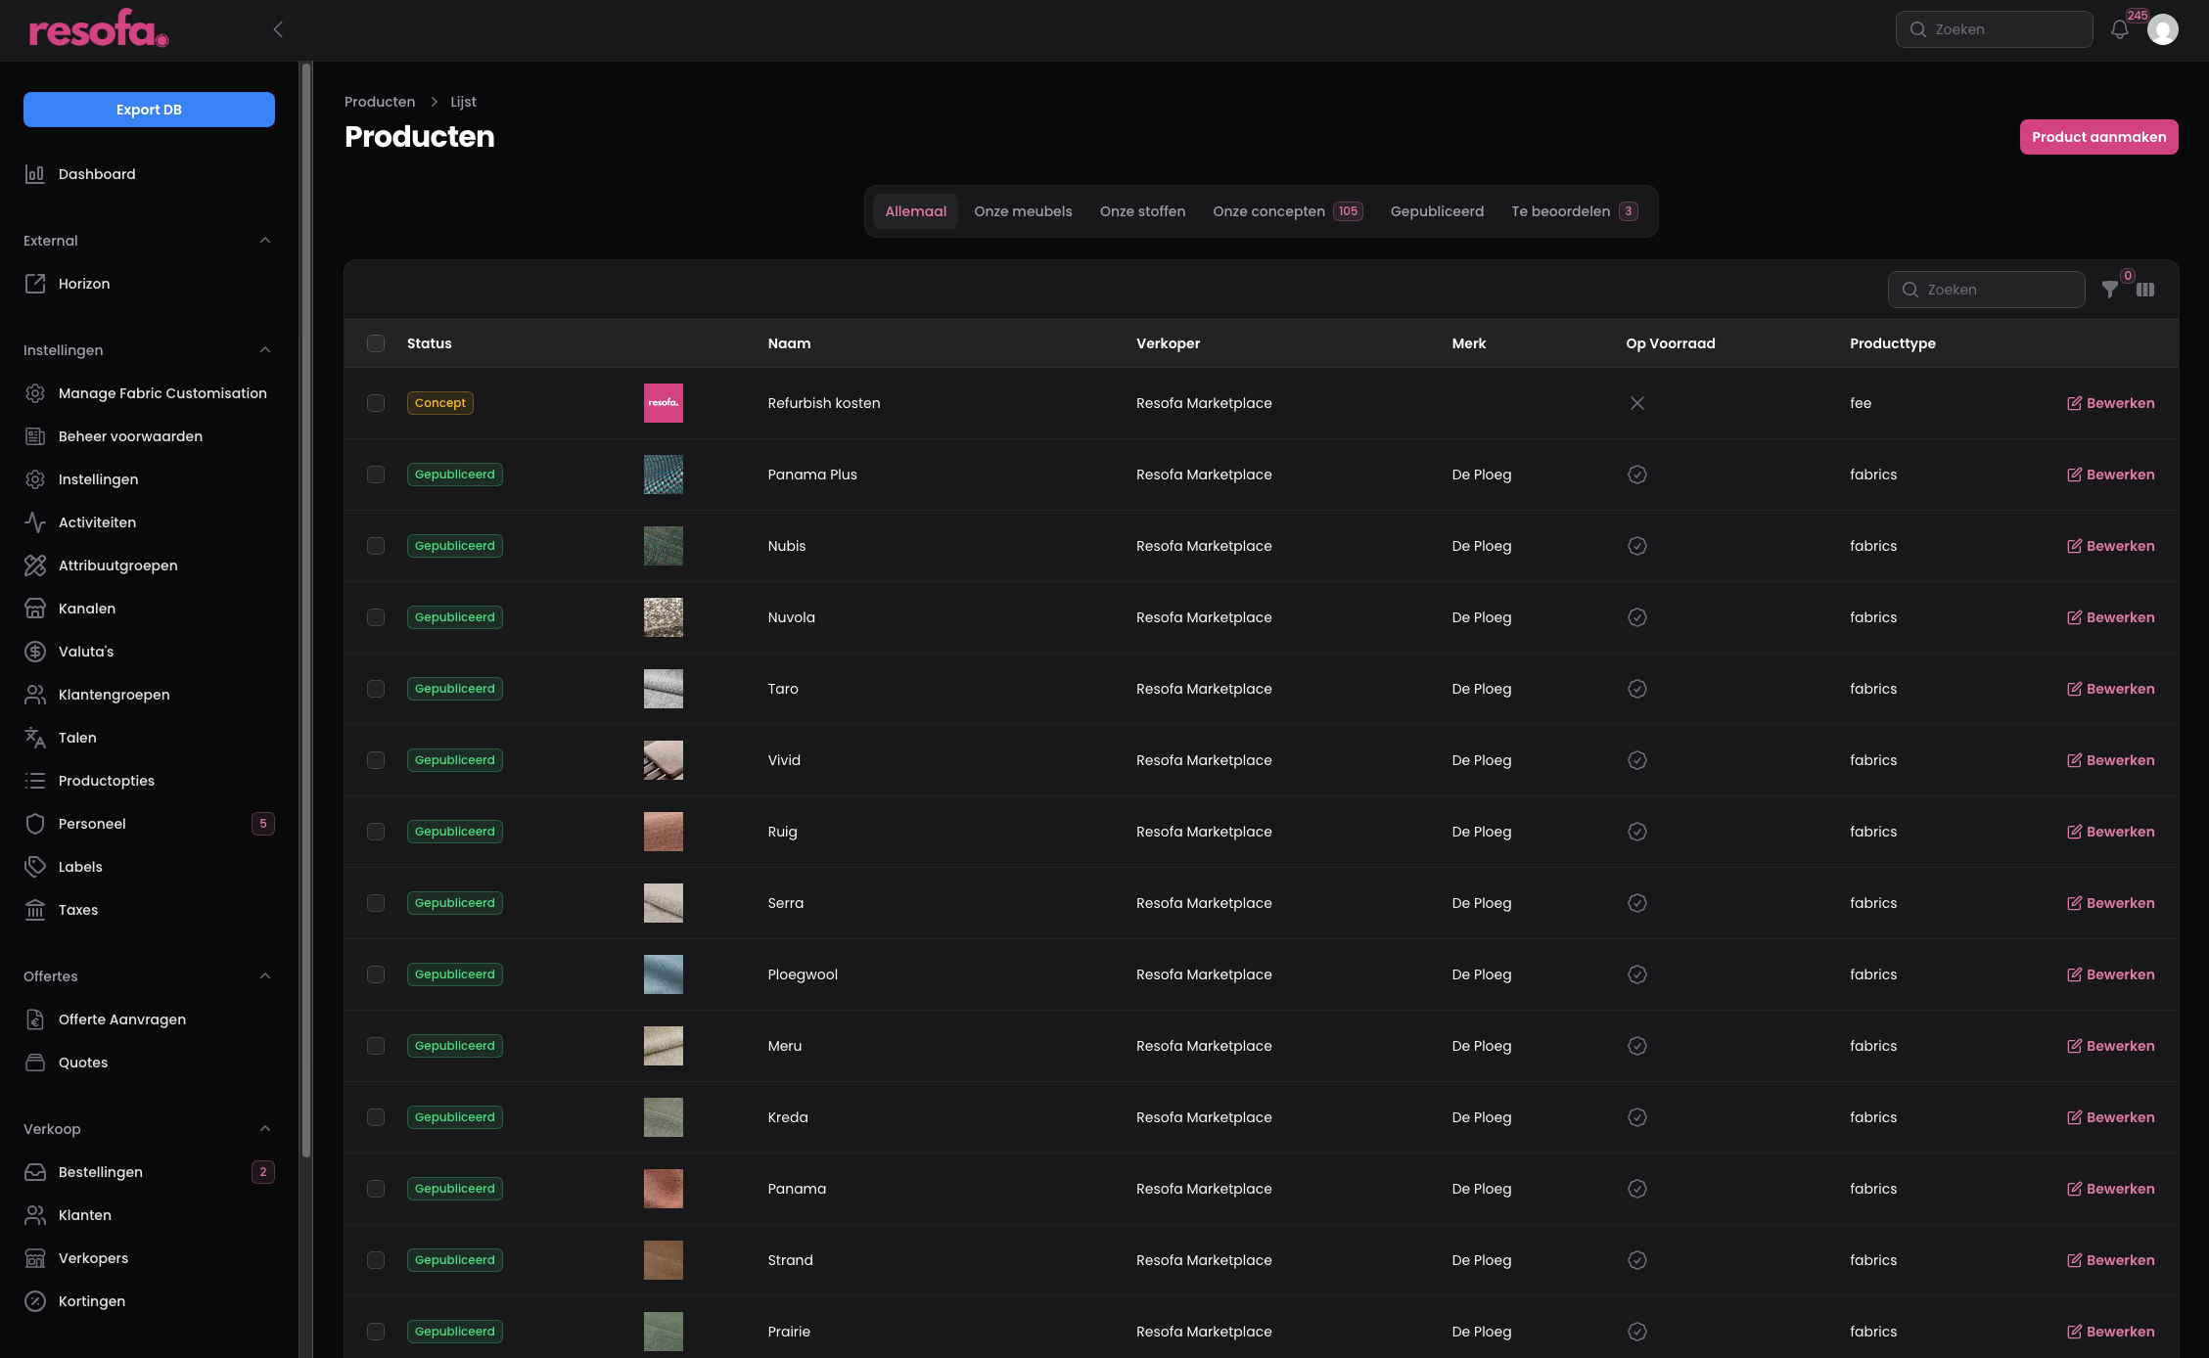The image size is (2209, 1358).
Task: Check the Refurbish kosten row checkbox
Action: pos(376,402)
